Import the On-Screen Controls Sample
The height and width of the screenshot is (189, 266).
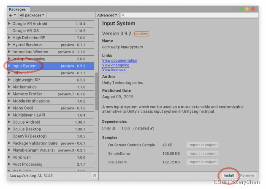[x=202, y=145]
